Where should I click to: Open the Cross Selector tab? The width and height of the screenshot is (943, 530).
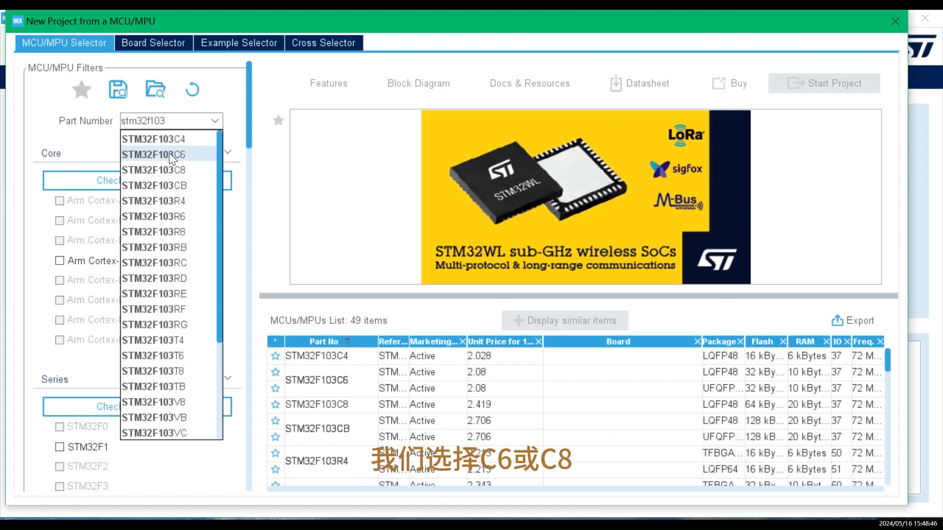tap(324, 43)
